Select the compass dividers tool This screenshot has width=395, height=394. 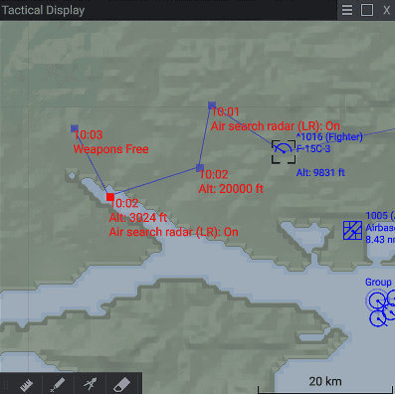pos(91,384)
